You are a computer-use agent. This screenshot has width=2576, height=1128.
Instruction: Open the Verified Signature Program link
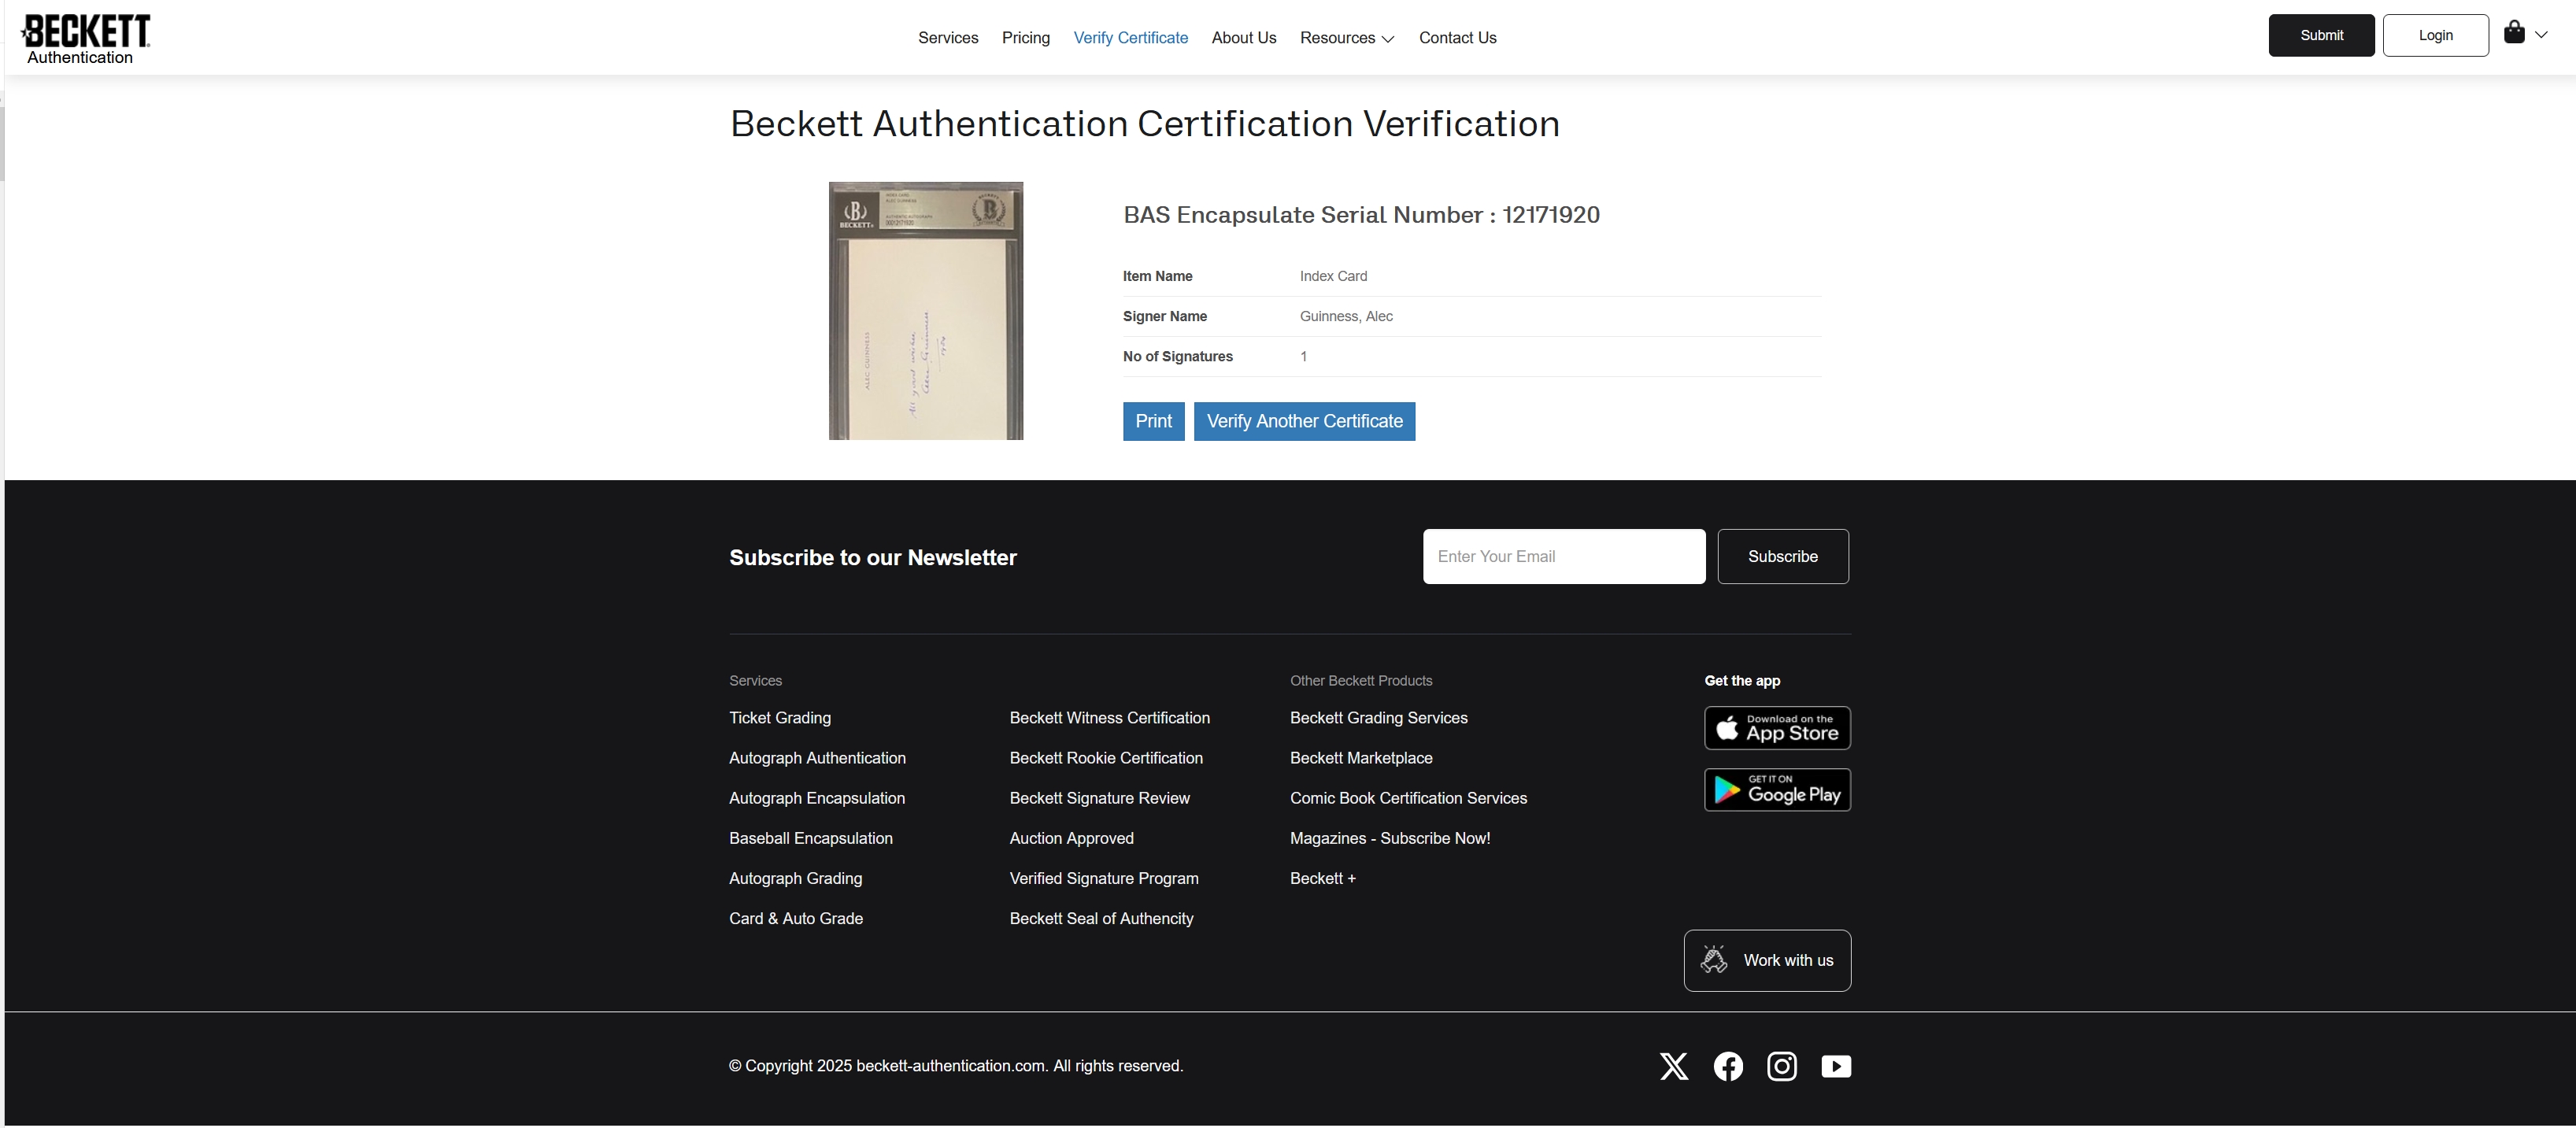pos(1104,878)
